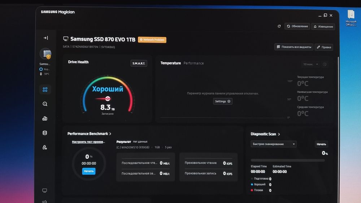
Task: Click the info icon beside time dropdown
Action: [325, 65]
